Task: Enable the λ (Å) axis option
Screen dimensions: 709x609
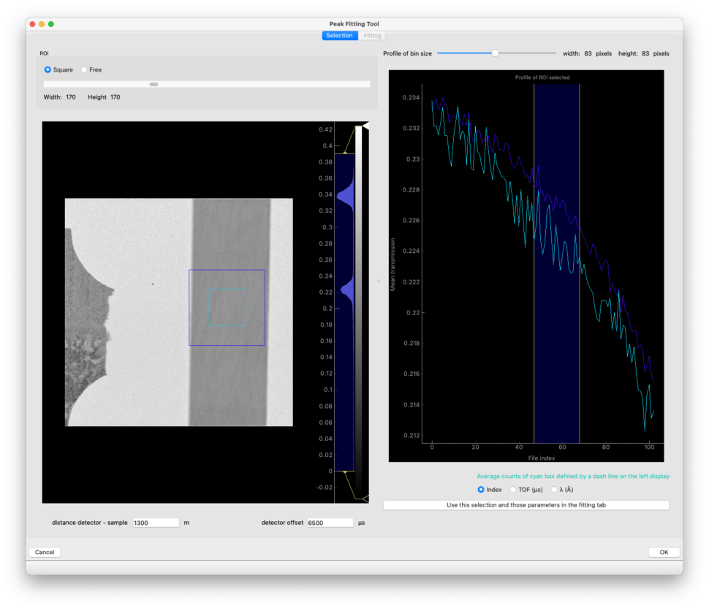Action: click(554, 489)
